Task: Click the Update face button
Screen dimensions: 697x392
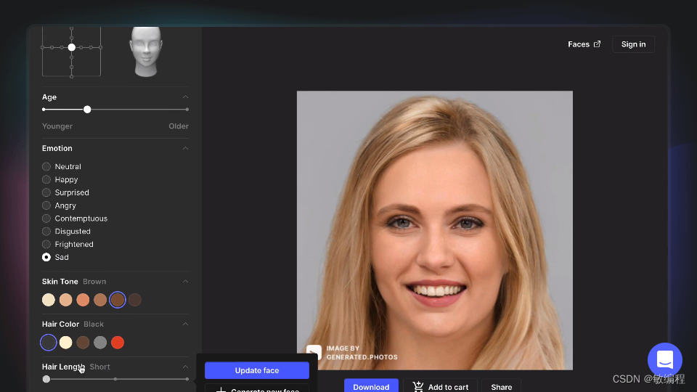Action: 257,370
